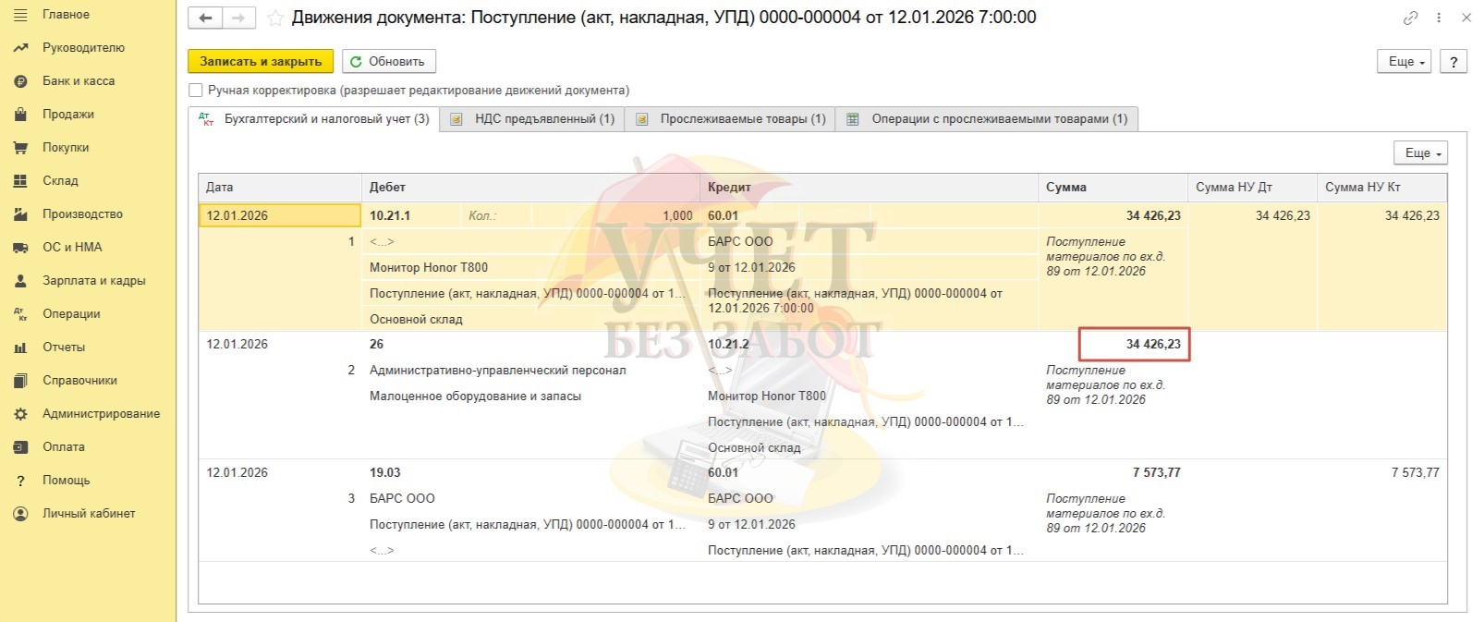Switch to НДС предъявленный (1) tab
The image size is (1484, 622).
[x=532, y=119]
